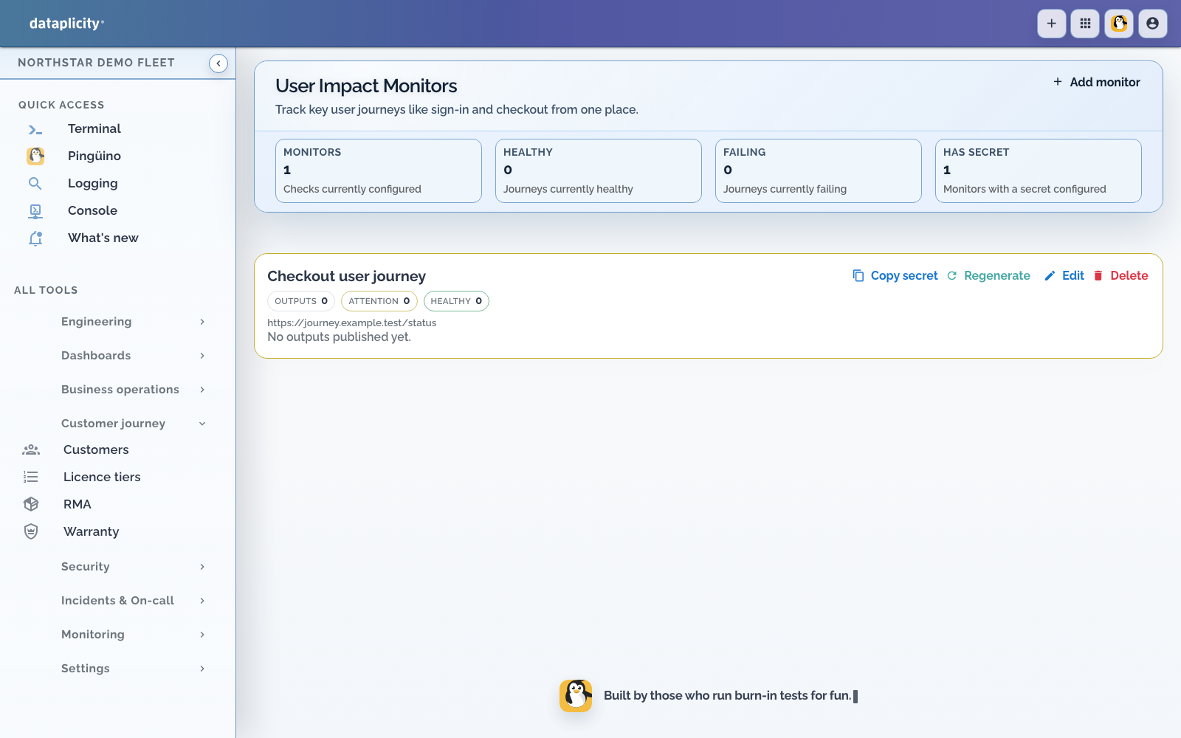Screen dimensions: 1181x738
Task: Click the trash icon beside Delete
Action: click(x=1098, y=275)
